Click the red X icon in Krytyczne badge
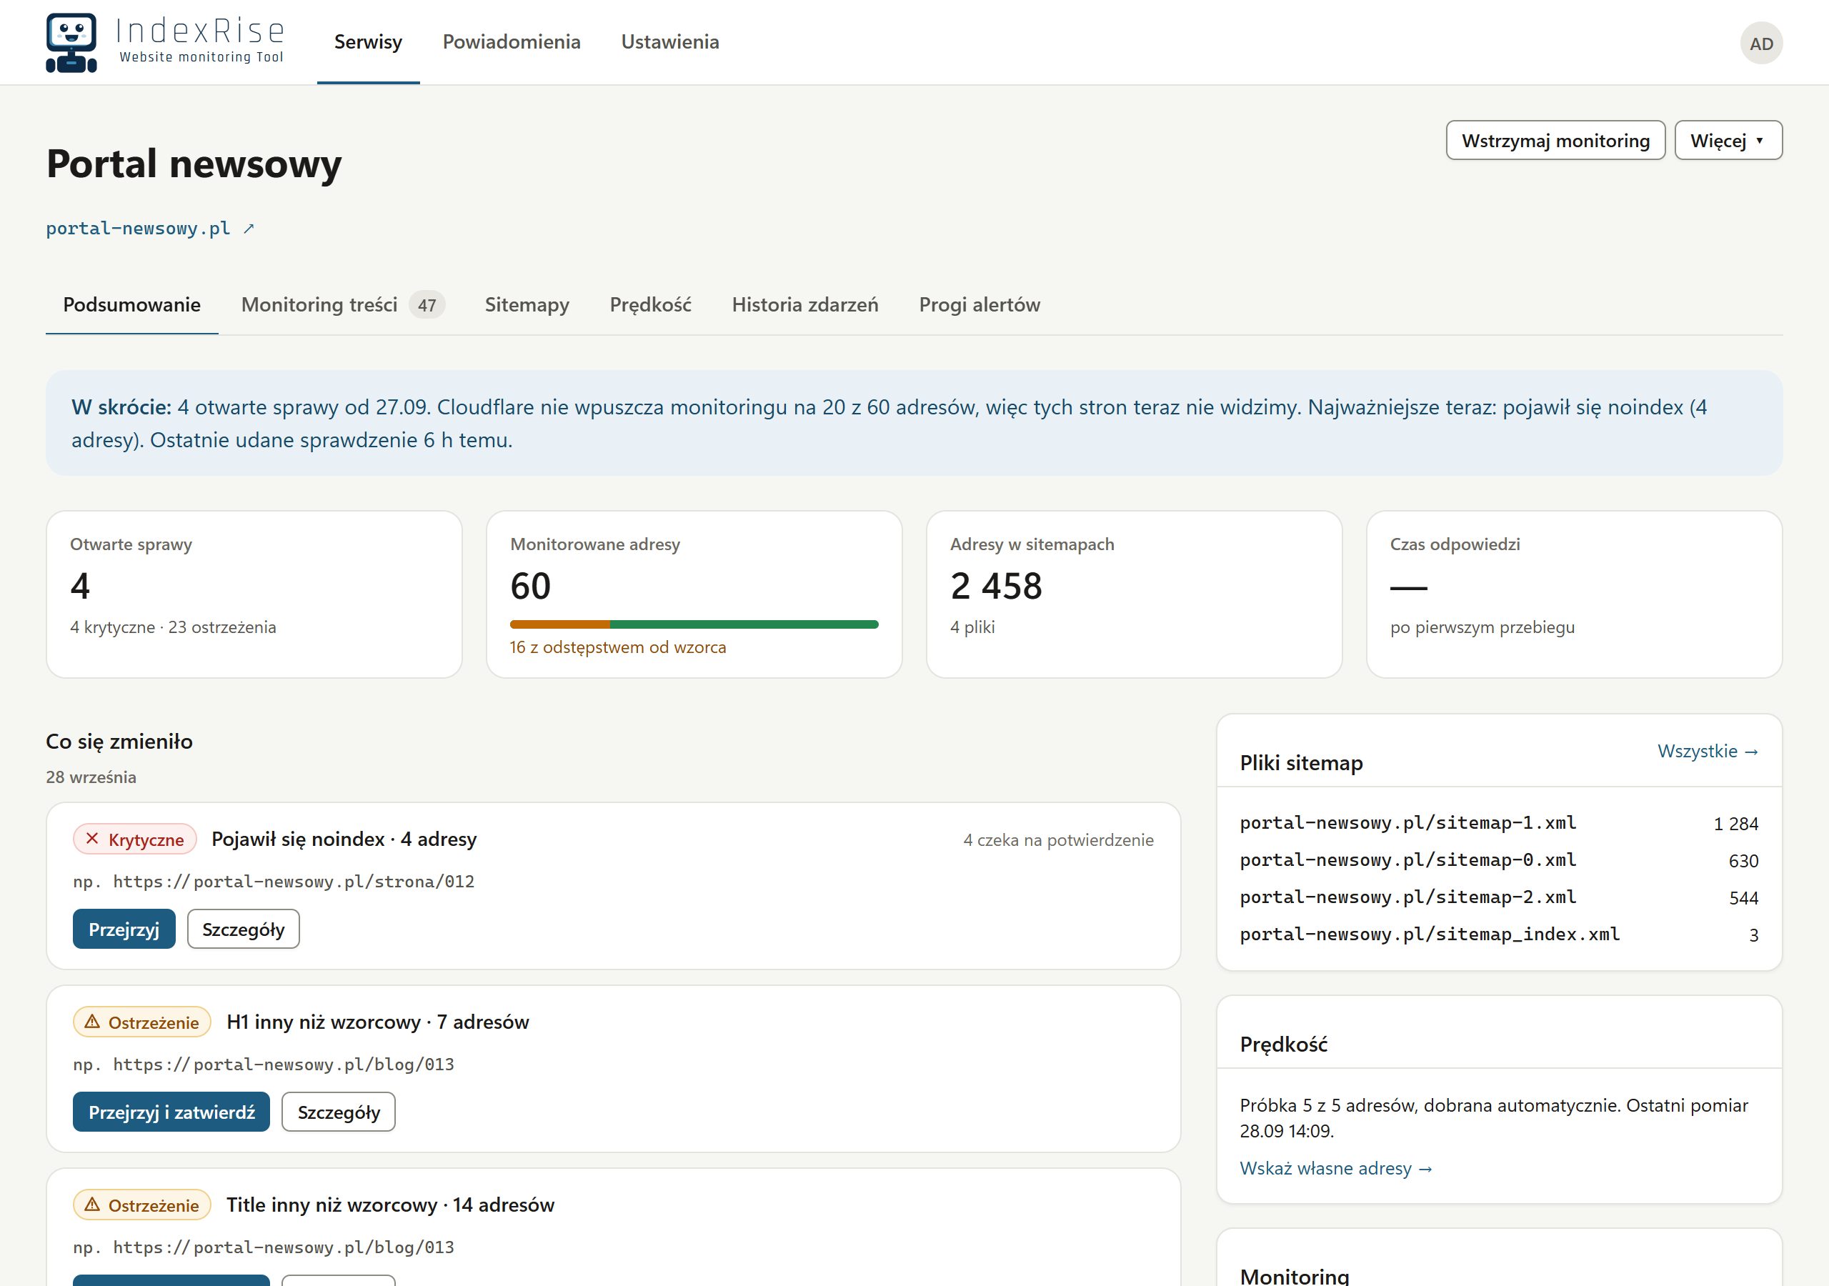 click(92, 838)
